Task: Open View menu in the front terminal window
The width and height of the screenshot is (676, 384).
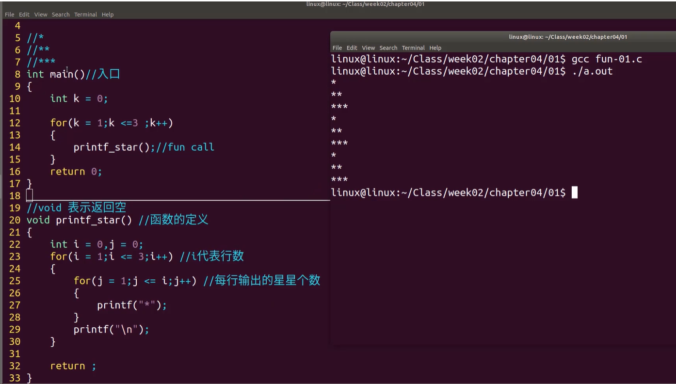Action: pyautogui.click(x=369, y=48)
